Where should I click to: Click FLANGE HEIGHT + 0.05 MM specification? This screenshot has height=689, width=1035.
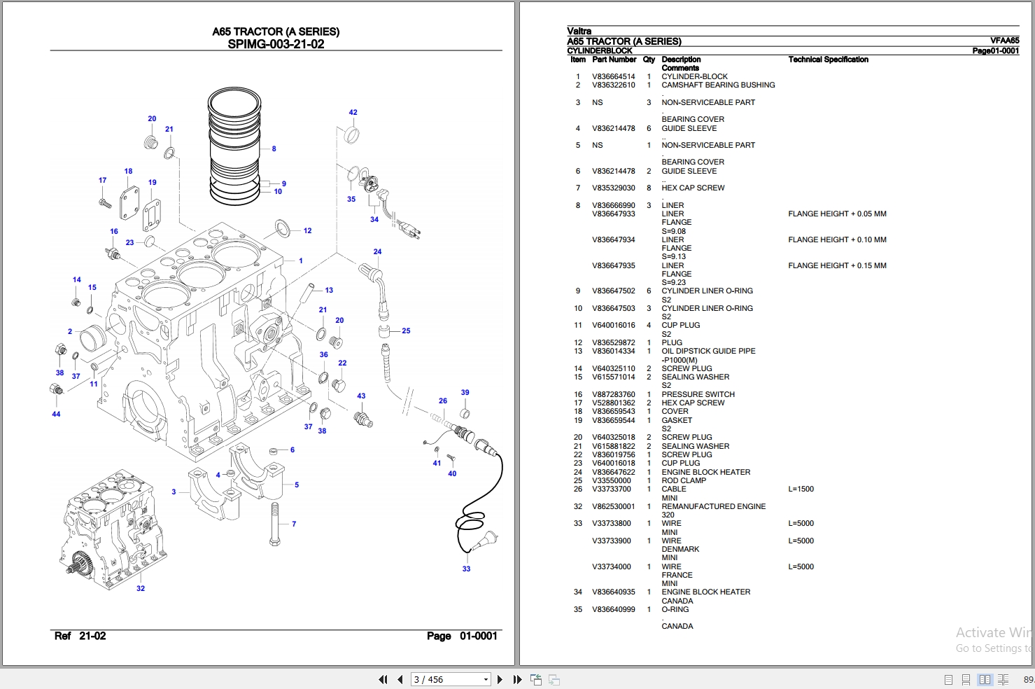(837, 214)
